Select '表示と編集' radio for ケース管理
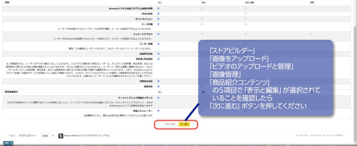357x146 pixels. click(245, 24)
